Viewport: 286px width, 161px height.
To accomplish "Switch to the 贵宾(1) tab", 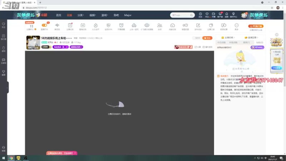I will [246, 43].
